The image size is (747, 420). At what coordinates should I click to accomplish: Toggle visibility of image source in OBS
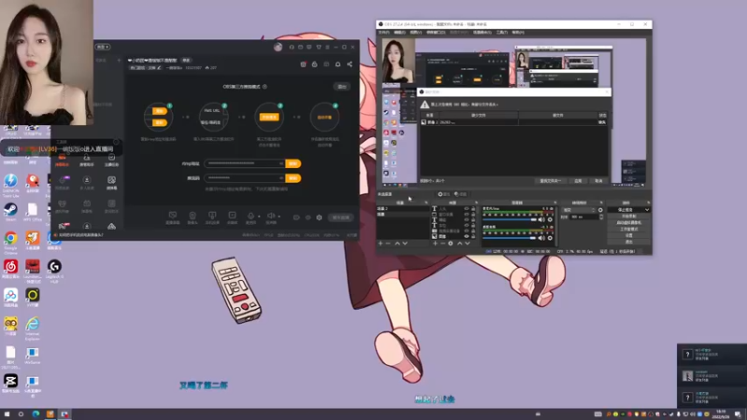[466, 237]
